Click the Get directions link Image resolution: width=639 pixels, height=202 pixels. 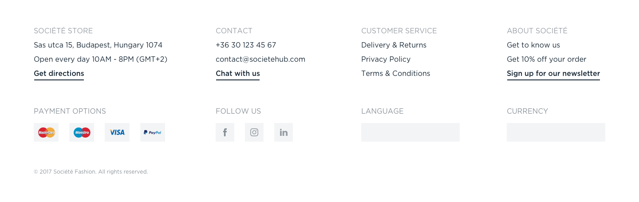coord(59,74)
